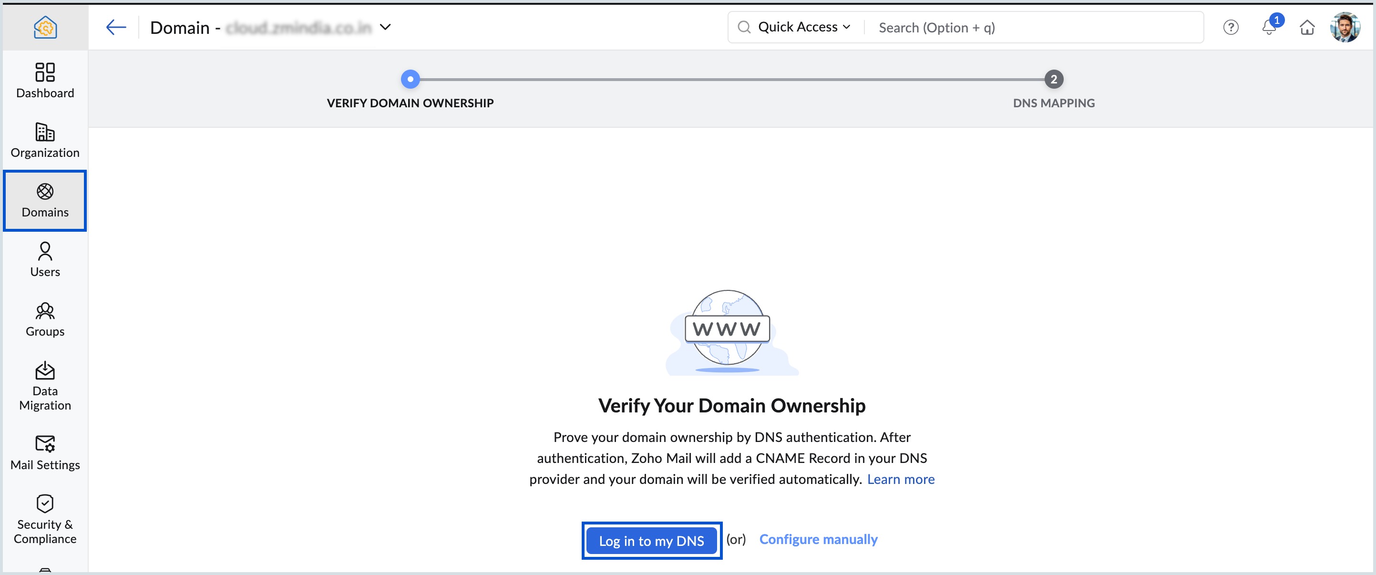Screen dimensions: 1376x575
Task: Expand the domain name dropdown
Action: (386, 27)
